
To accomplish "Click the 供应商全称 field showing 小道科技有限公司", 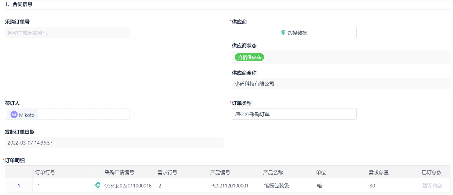I will click(x=341, y=84).
